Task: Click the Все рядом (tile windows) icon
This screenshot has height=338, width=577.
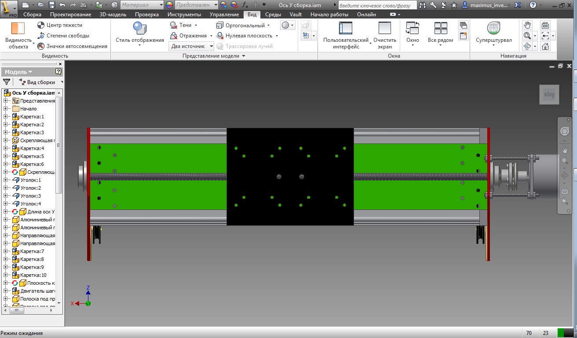Action: click(440, 28)
